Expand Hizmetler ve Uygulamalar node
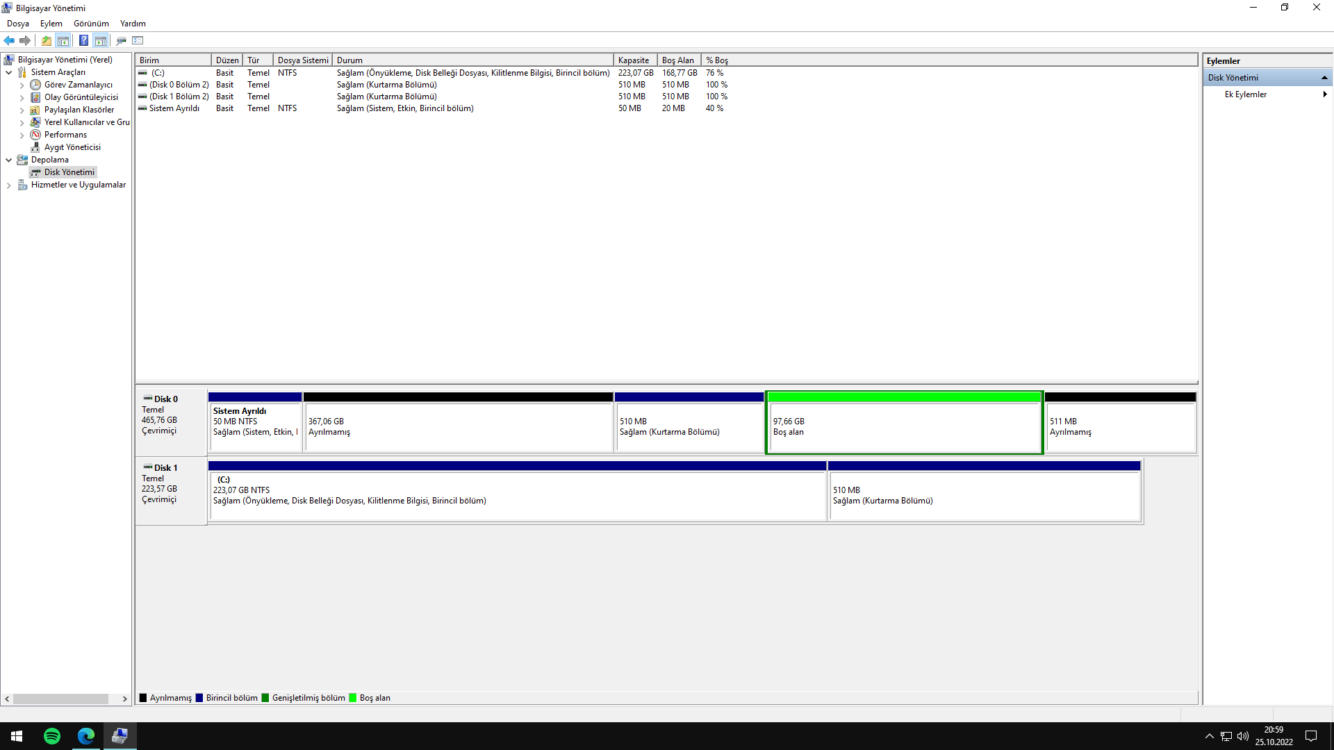The image size is (1334, 750). [8, 185]
